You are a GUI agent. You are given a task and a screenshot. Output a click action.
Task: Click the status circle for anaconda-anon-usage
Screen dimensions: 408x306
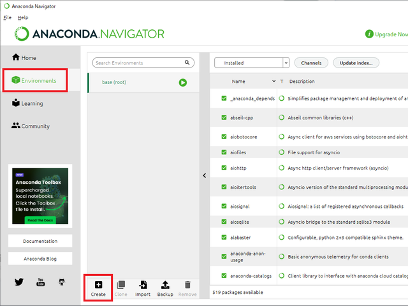tap(282, 256)
